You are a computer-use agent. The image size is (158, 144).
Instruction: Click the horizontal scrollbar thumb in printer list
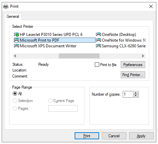[x=79, y=56]
